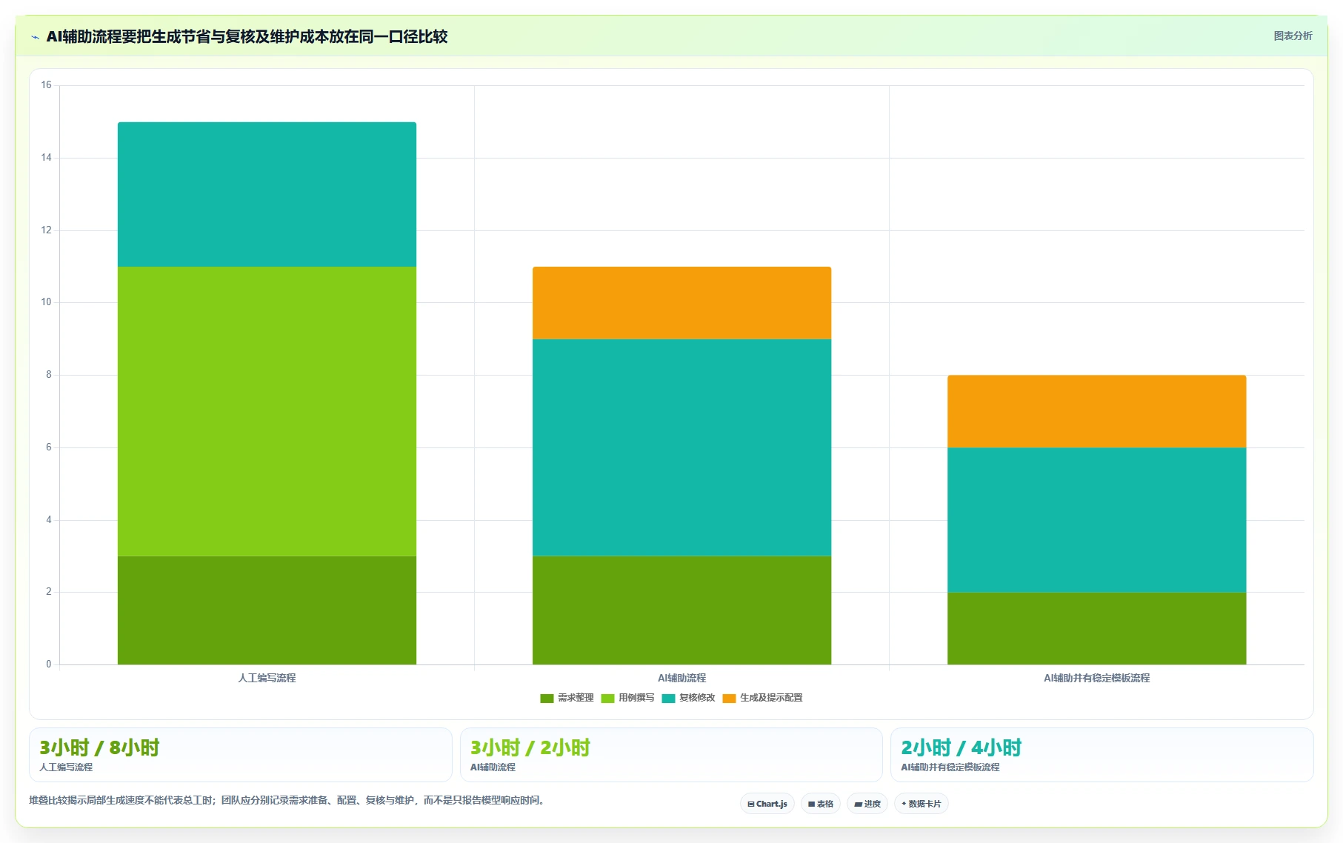Click the teal segment of AI辅助并有稳定模板流程 bar
This screenshot has height=843, width=1343.
(x=1096, y=520)
